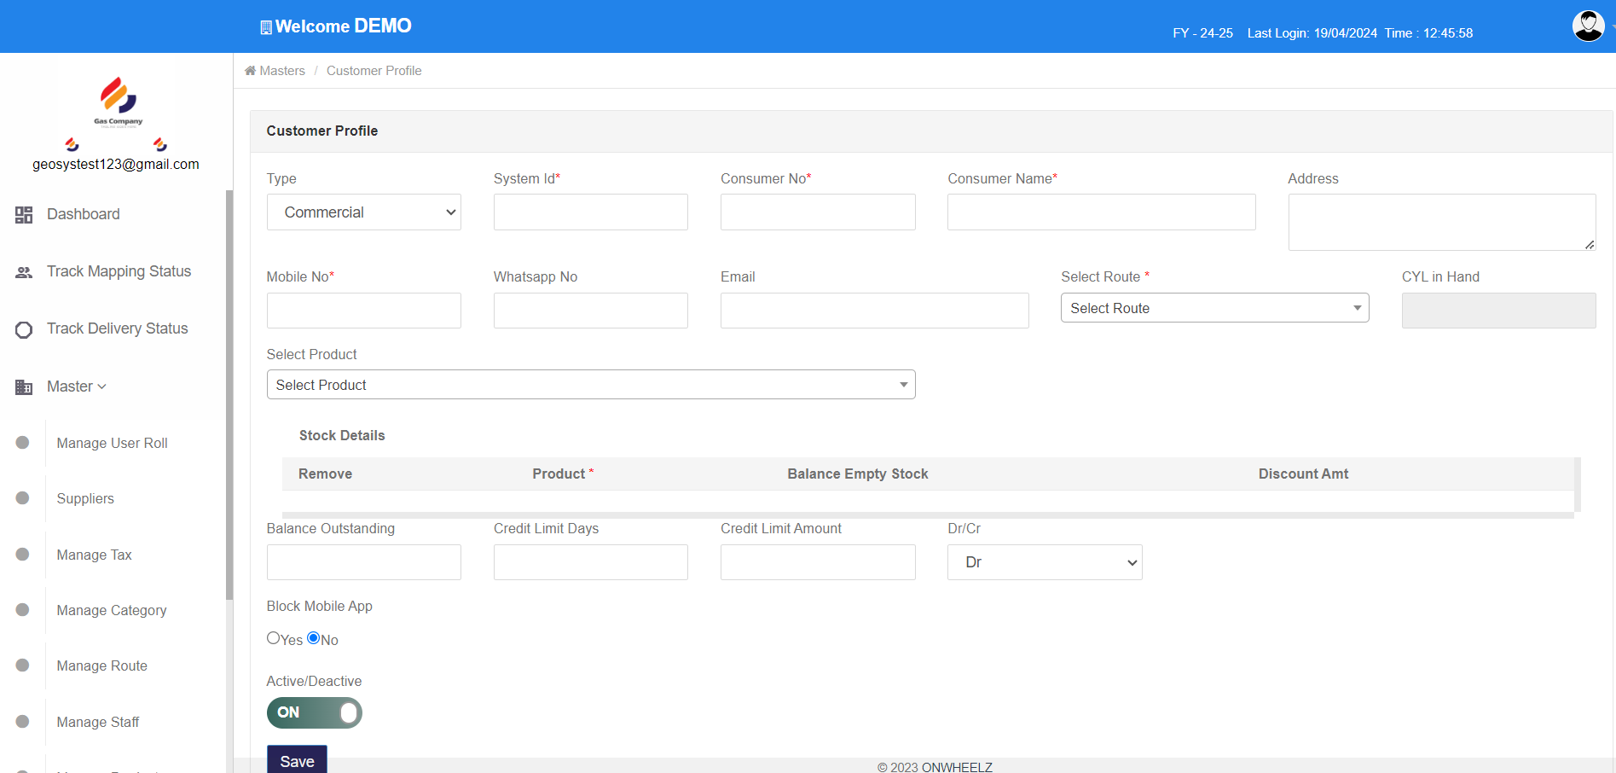Toggle the Active/Deactive ON switch
This screenshot has width=1616, height=773.
315,712
